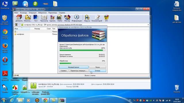Open Emsisoft Anti-Malware desktop icon
Image resolution: width=184 pixels, height=103 pixels.
coord(5,20)
